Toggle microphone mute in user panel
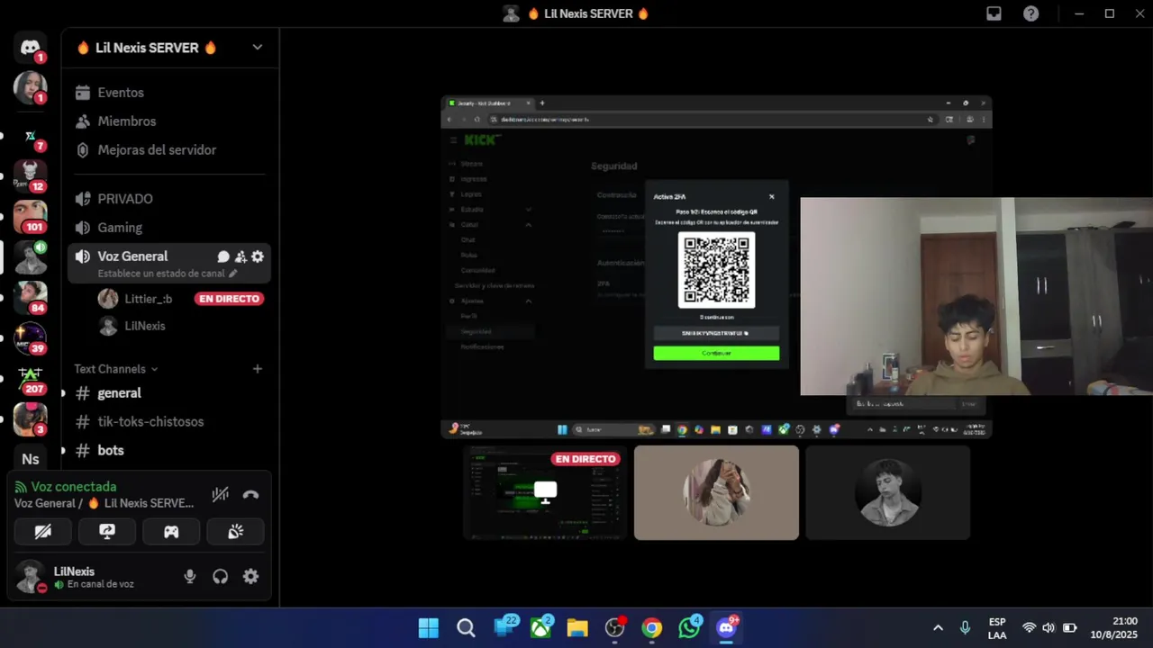Screen dimensions: 1153x648 (x=190, y=577)
